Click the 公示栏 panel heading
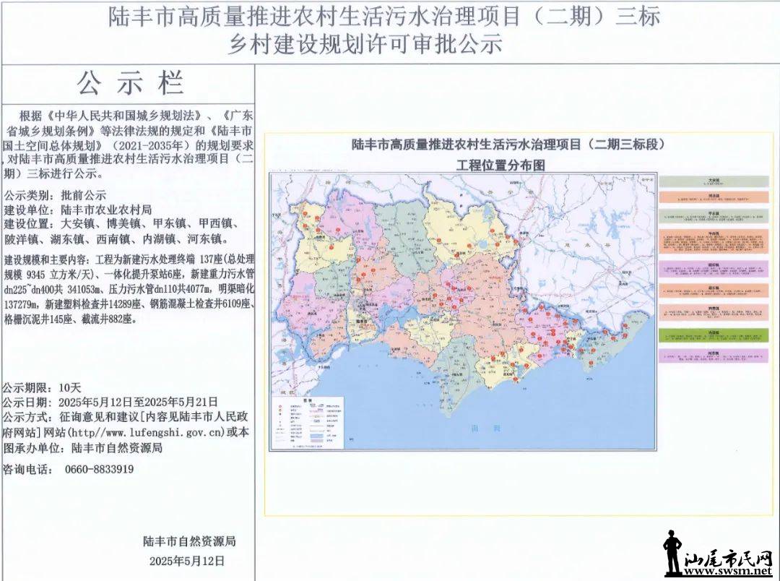This screenshot has width=780, height=581. click(x=130, y=84)
